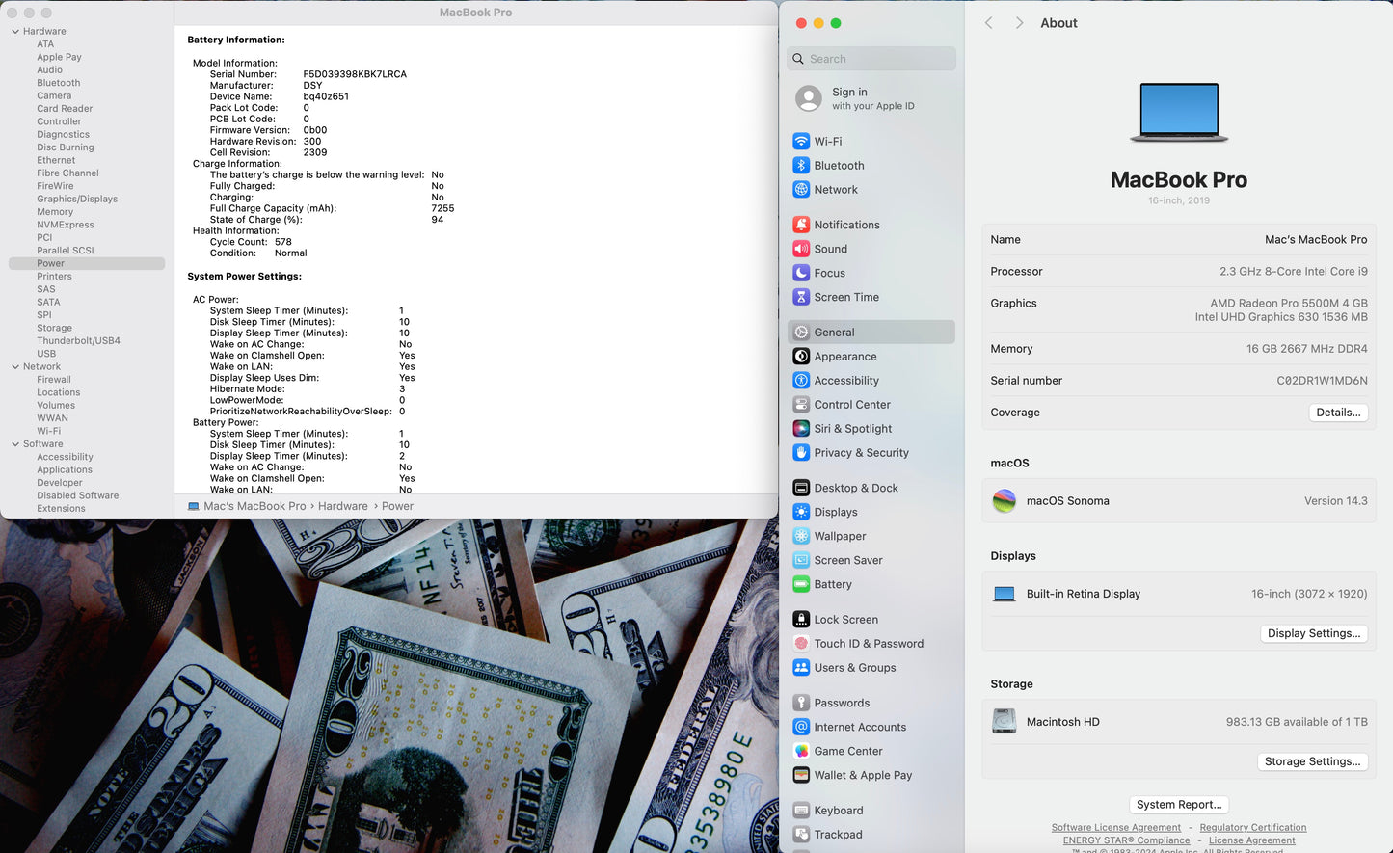The image size is (1393, 853).
Task: Open the Privacy & Security settings pane
Action: (861, 453)
